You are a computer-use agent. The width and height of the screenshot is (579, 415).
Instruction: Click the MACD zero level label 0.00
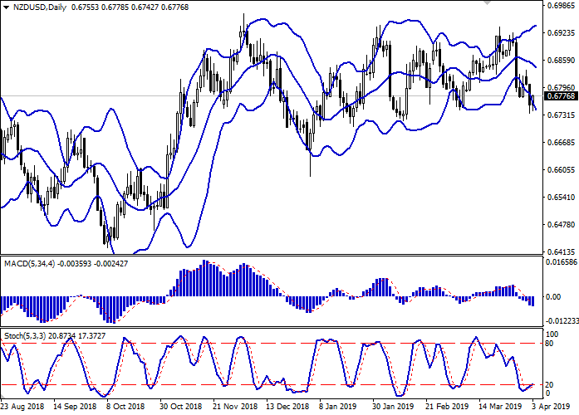[552, 296]
